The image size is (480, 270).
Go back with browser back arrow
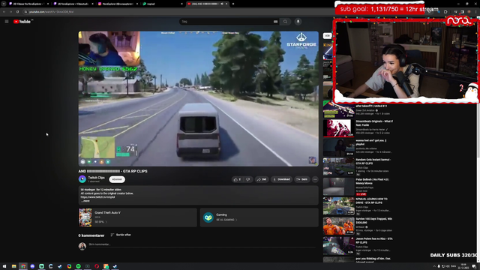(4, 12)
